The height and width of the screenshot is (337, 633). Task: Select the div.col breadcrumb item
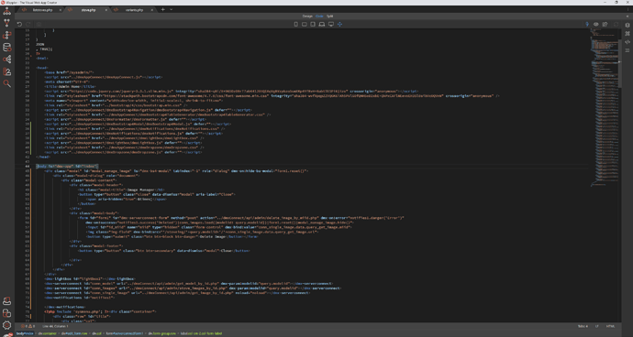tap(96, 333)
